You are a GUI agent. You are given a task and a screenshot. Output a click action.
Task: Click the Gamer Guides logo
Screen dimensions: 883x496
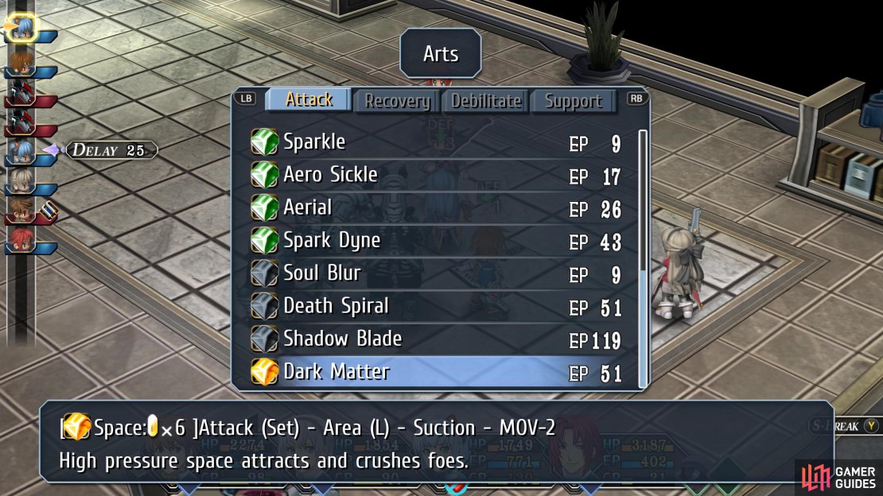(839, 477)
